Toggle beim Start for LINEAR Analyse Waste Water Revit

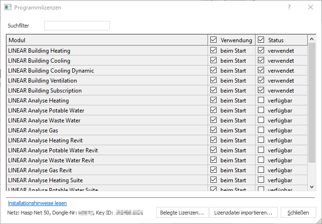pos(214,160)
